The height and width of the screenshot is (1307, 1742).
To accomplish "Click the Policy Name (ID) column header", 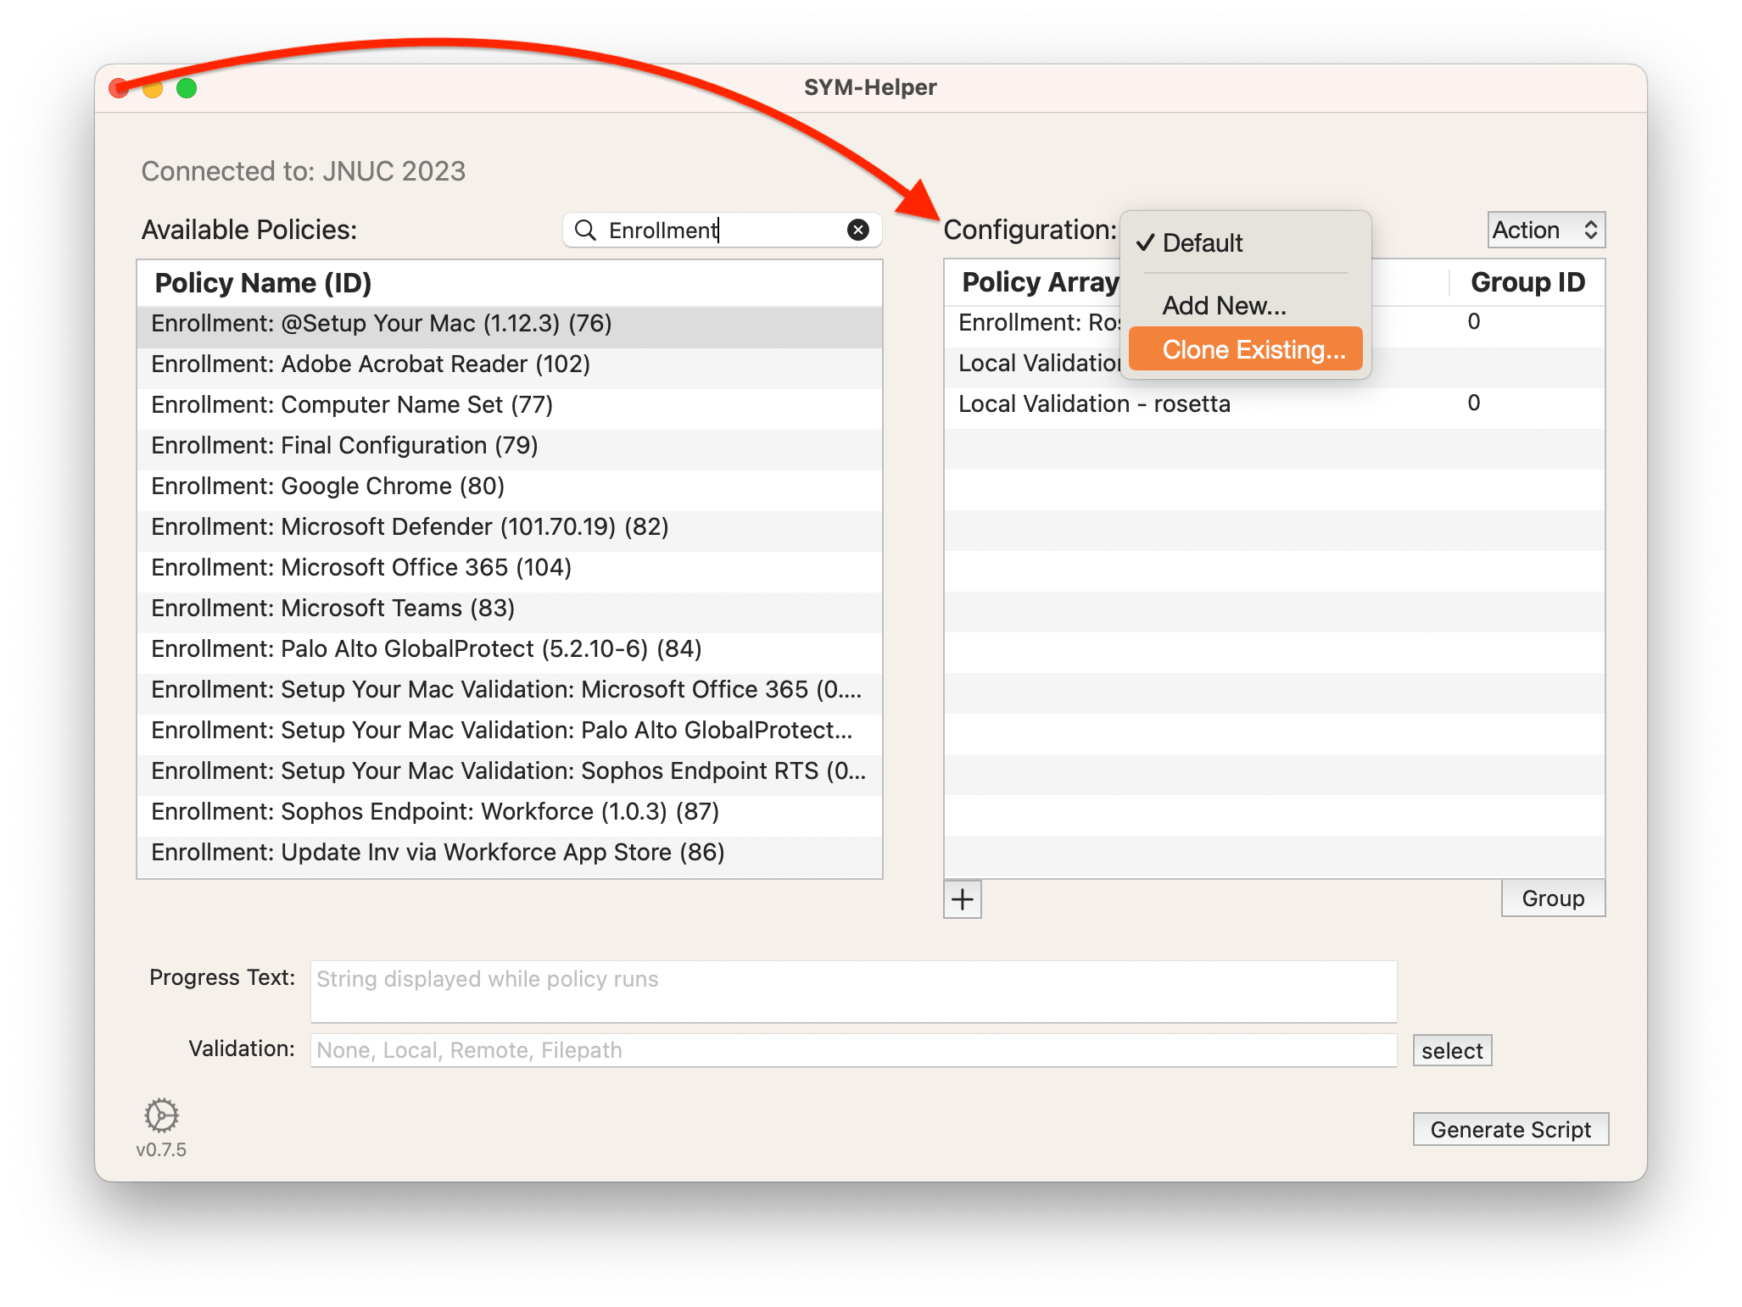I will click(x=263, y=283).
